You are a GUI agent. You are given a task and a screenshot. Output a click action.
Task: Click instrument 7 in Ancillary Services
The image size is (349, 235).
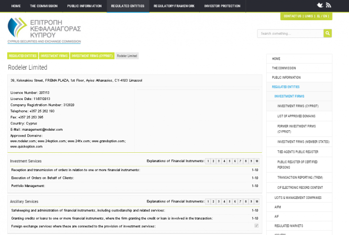(240, 201)
